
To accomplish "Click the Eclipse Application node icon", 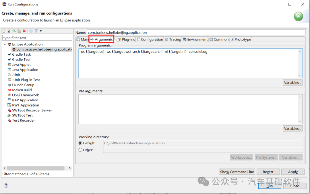I will click(9, 44).
